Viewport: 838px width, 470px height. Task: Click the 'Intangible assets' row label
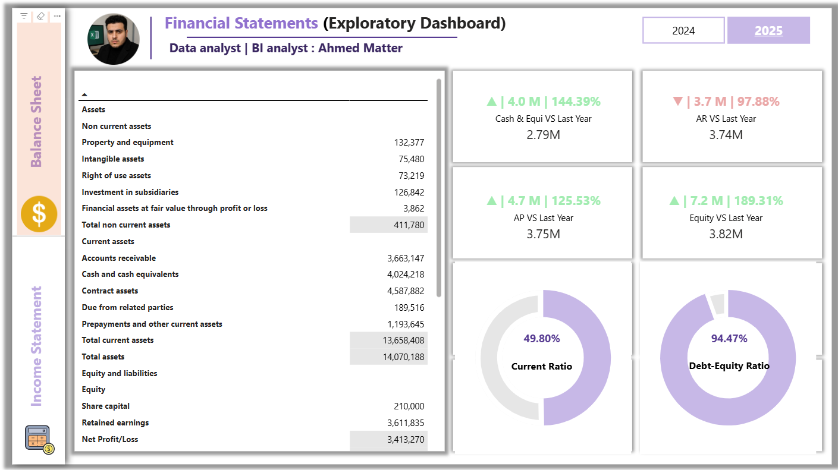point(113,159)
